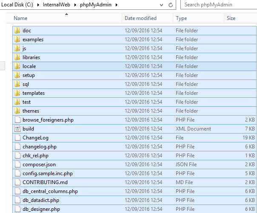Image resolution: width=257 pixels, height=213 pixels.
Task: Click the '19 KB' size of ChangeLog
Action: point(248,137)
